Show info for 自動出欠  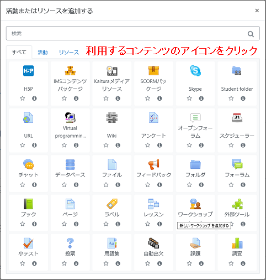coord(159,263)
